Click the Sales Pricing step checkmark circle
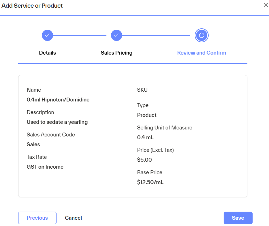This screenshot has height=226, width=269. (x=117, y=35)
